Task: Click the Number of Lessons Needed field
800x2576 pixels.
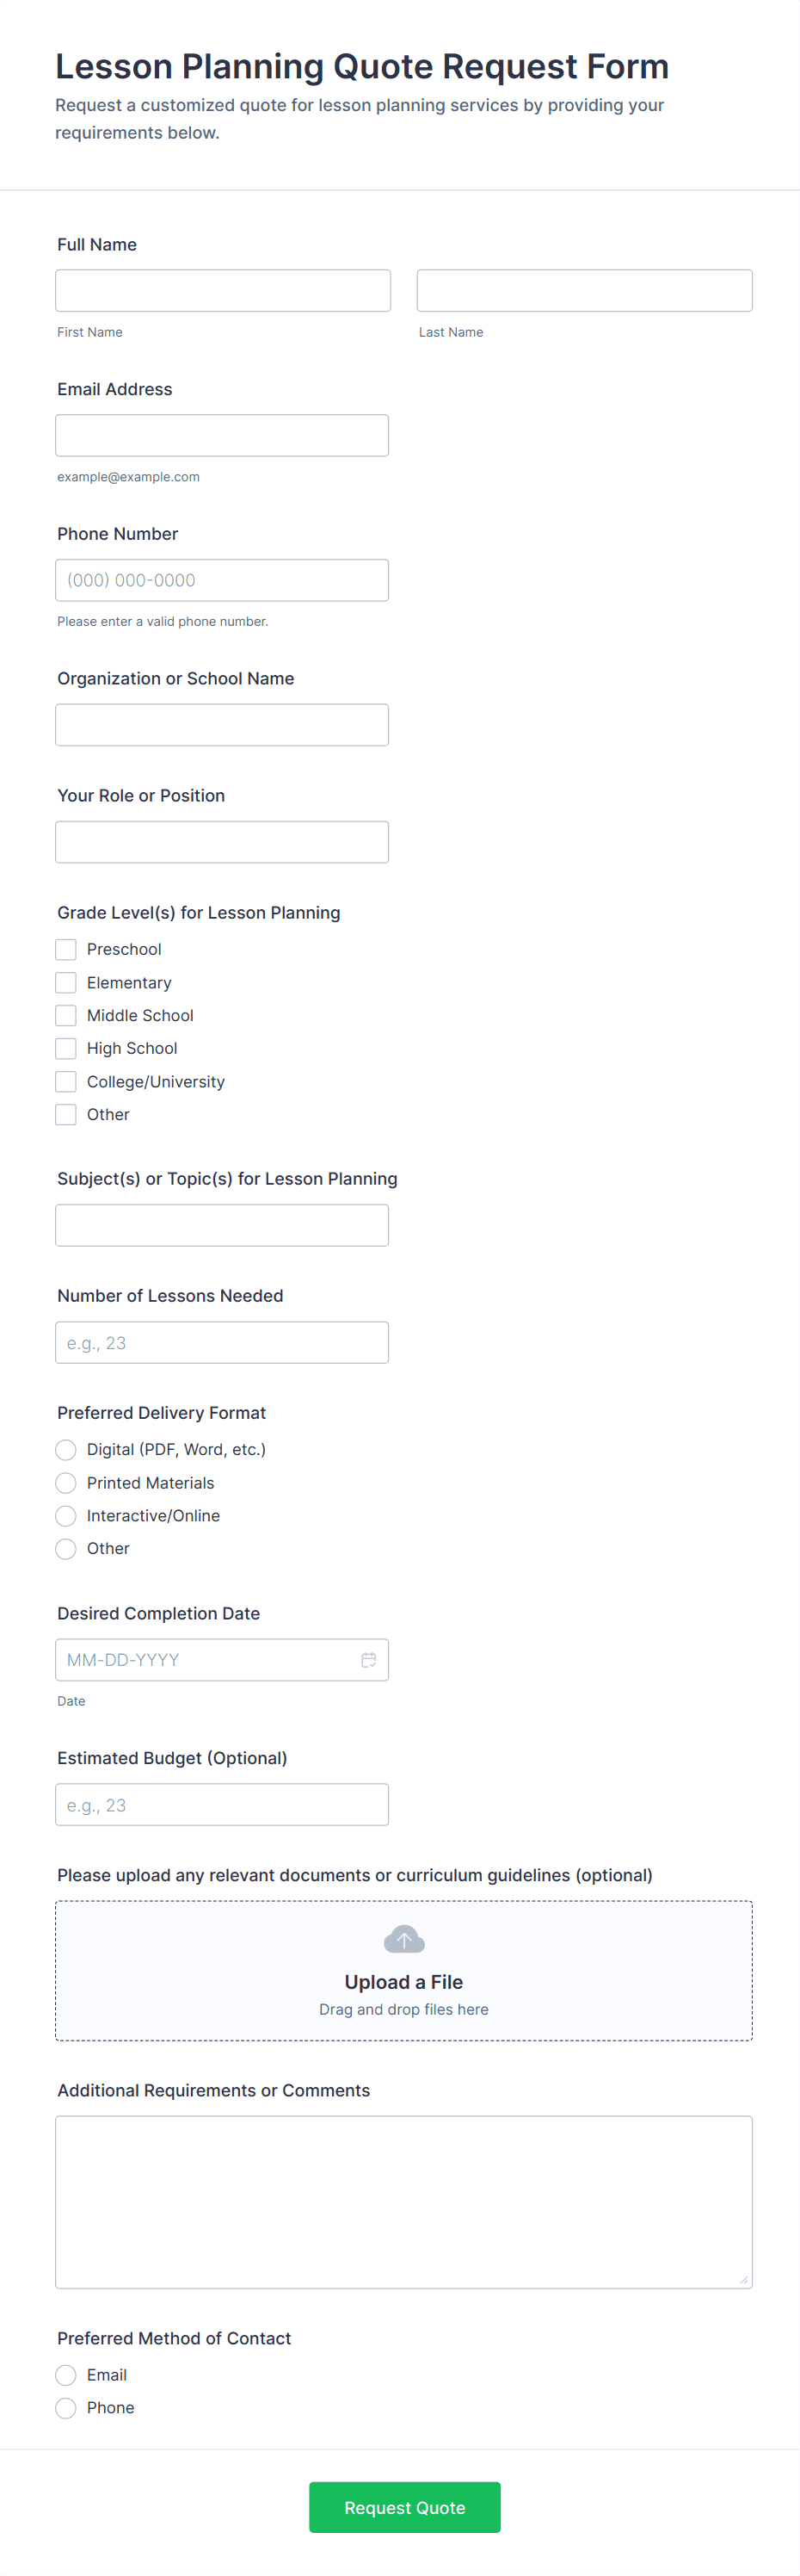Action: 222,1343
